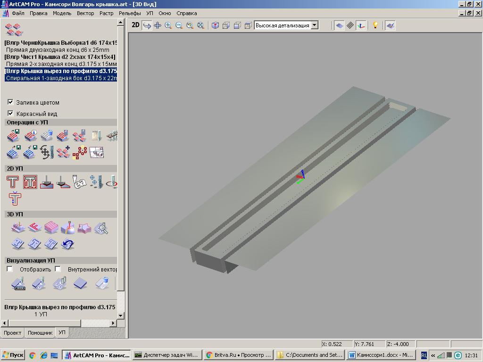Click the 'Пуск' Start button
The width and height of the screenshot is (483, 362).
coord(13,355)
